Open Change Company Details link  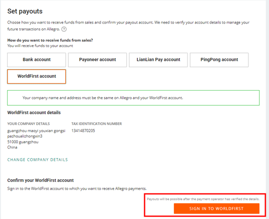click(38, 160)
